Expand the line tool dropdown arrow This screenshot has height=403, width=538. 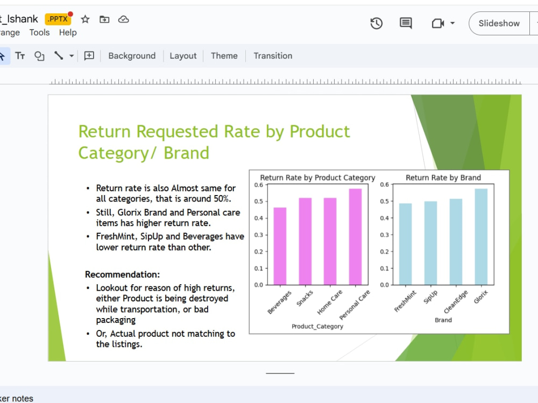tap(72, 55)
